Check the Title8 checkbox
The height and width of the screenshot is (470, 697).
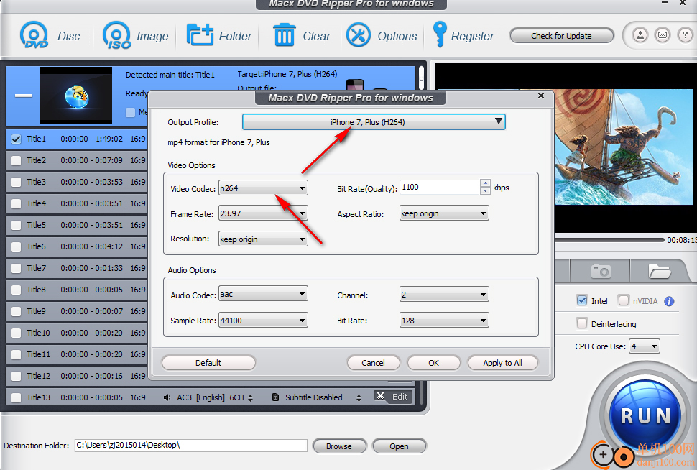(x=16, y=290)
